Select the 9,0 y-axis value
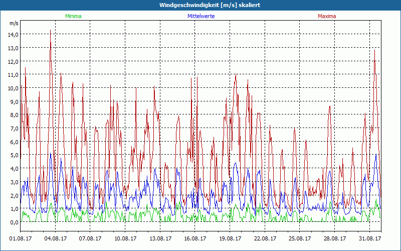The height and width of the screenshot is (251, 401). [x=14, y=102]
